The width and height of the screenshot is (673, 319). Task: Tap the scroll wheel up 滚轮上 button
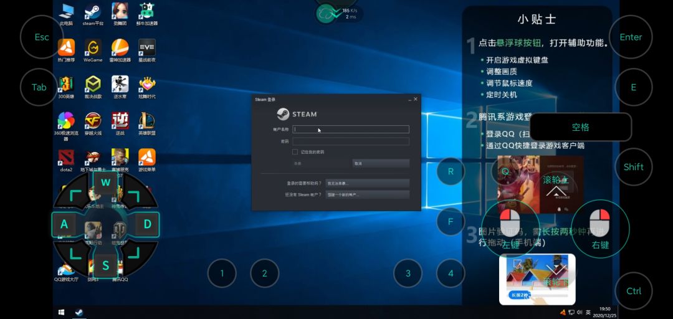(x=555, y=186)
